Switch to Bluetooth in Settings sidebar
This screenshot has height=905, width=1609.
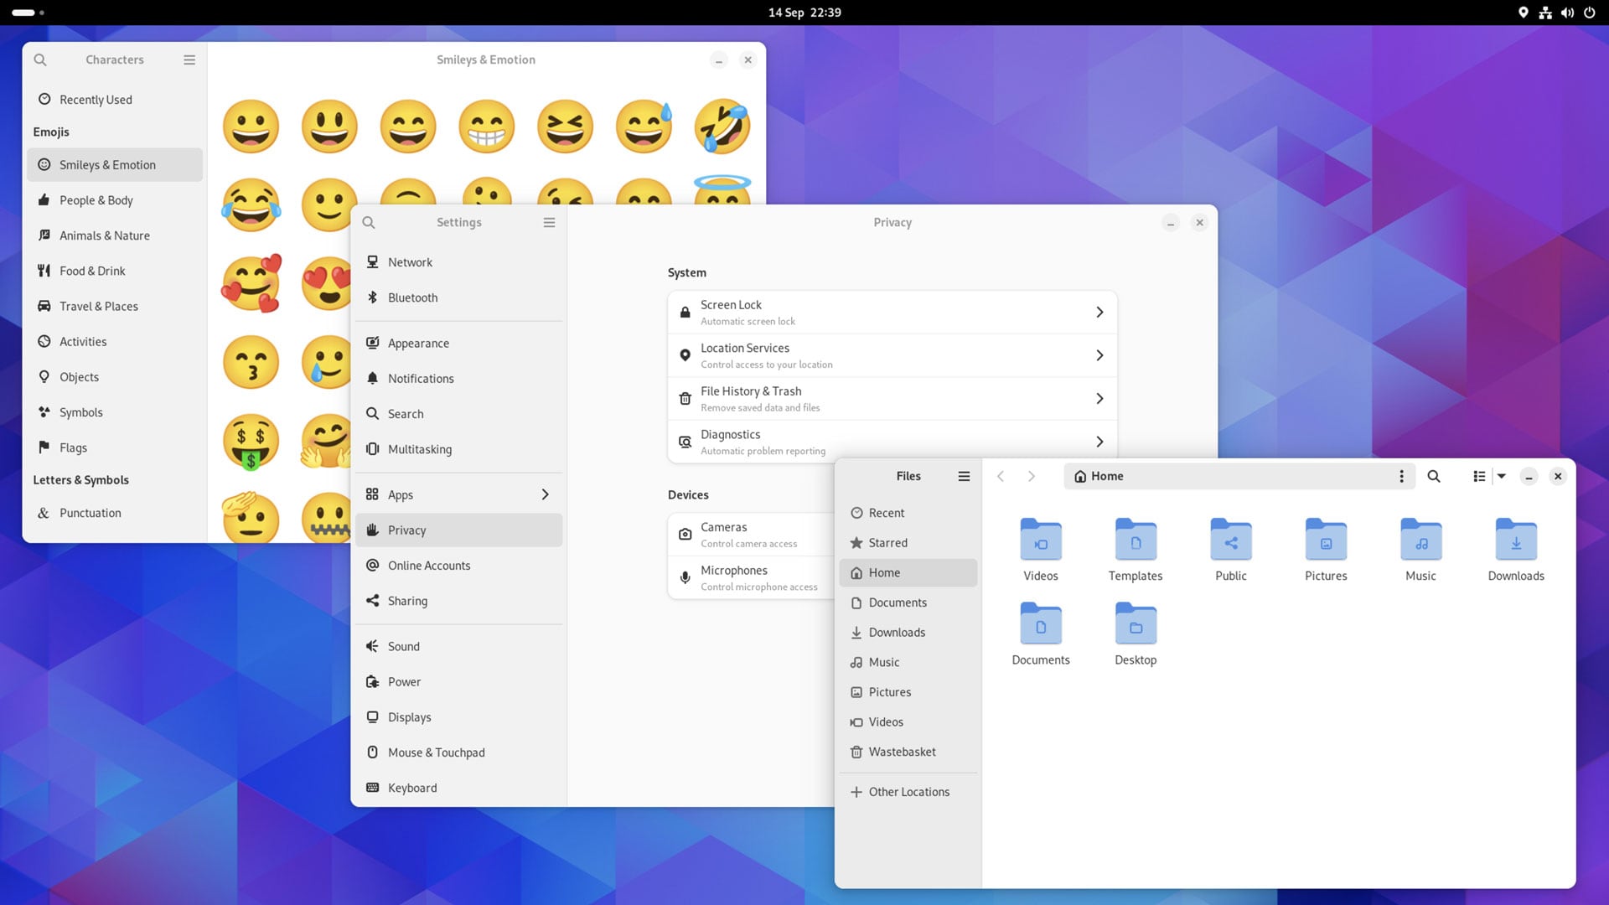pyautogui.click(x=412, y=297)
